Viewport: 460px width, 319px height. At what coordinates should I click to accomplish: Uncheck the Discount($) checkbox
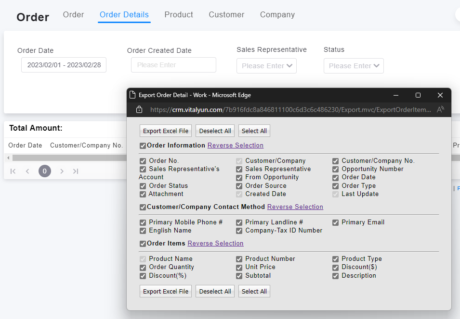click(336, 268)
